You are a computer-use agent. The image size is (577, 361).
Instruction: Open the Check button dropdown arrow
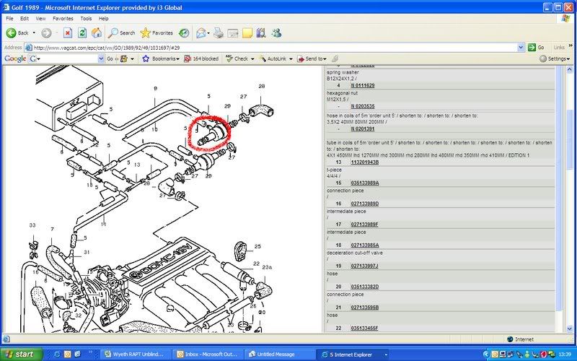point(252,58)
